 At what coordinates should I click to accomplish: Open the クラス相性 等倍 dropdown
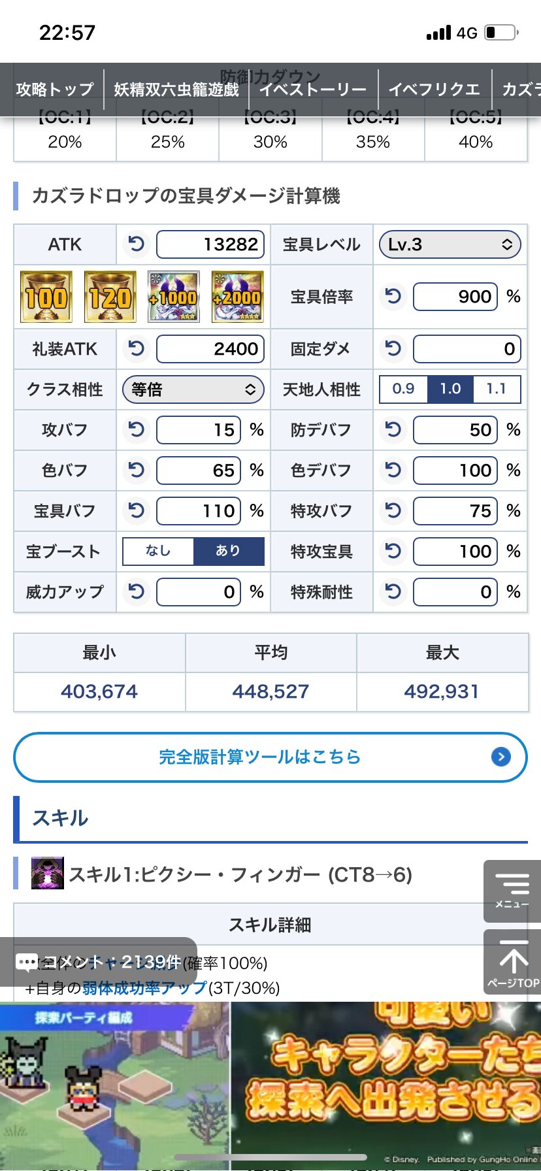(x=193, y=389)
